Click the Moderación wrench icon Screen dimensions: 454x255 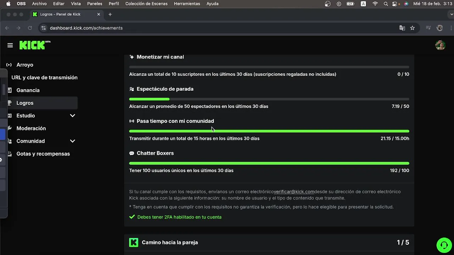pyautogui.click(x=10, y=128)
